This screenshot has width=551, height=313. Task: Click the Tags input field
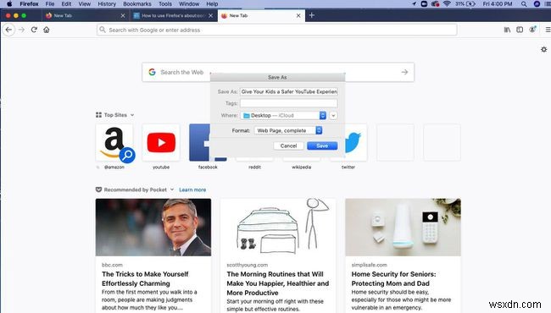click(289, 103)
